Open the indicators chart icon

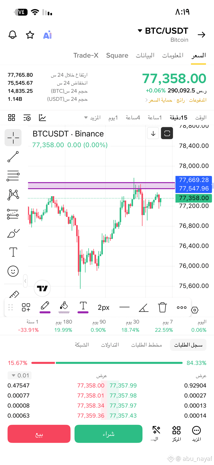coord(42,118)
